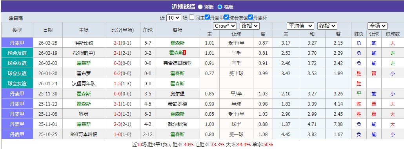Image resolution: width=404 pixels, height=149 pixels.
Task: Open the 希勒罗德 team link
Action: [178, 104]
